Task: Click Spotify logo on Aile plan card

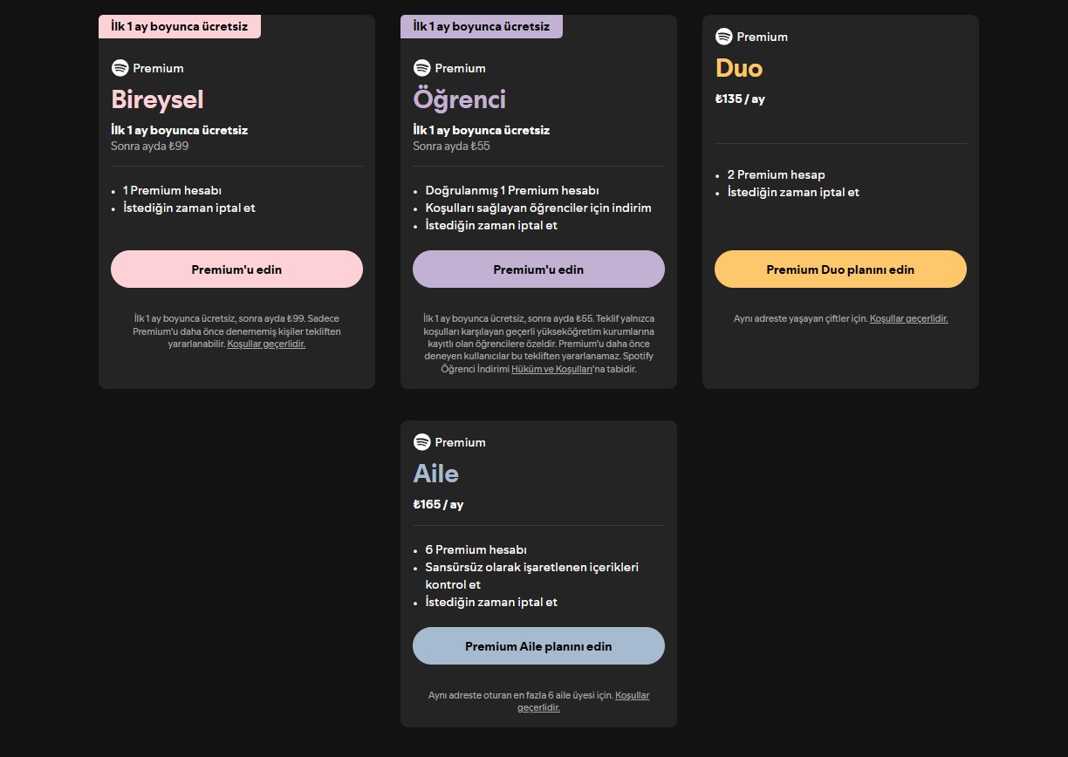Action: coord(421,442)
